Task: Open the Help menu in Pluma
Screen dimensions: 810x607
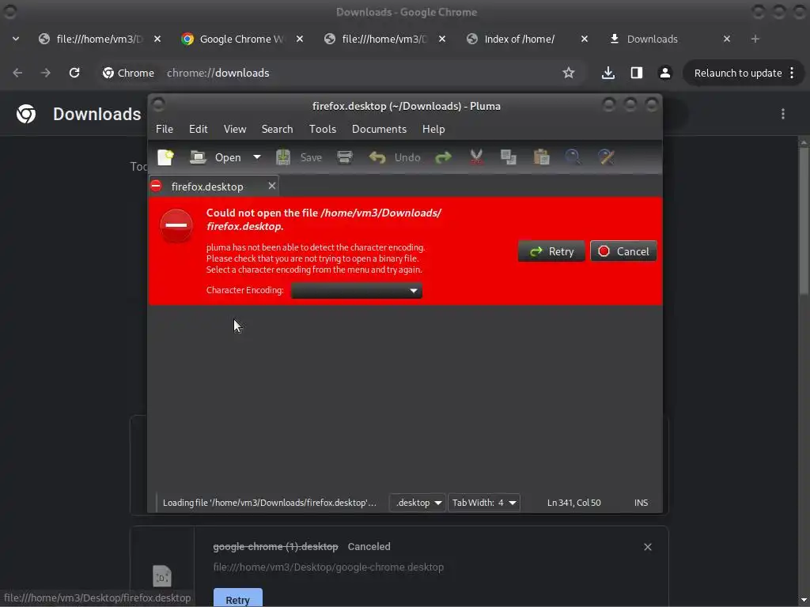Action: pyautogui.click(x=433, y=129)
